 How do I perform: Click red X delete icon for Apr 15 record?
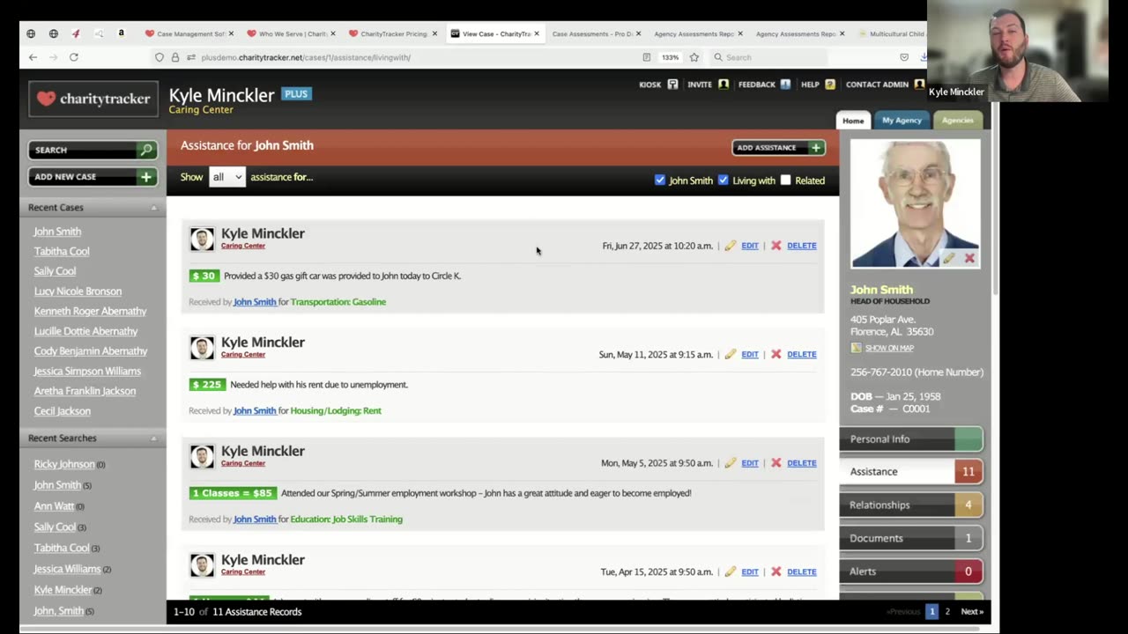(776, 572)
